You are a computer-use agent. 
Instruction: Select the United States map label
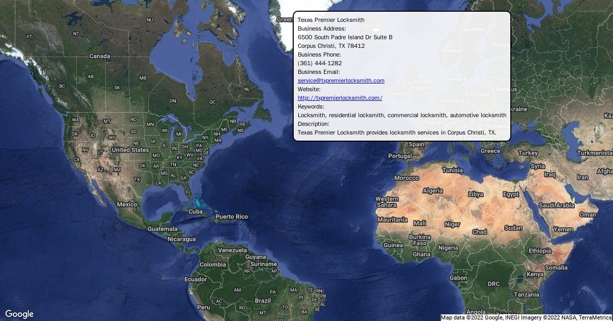[x=130, y=150]
